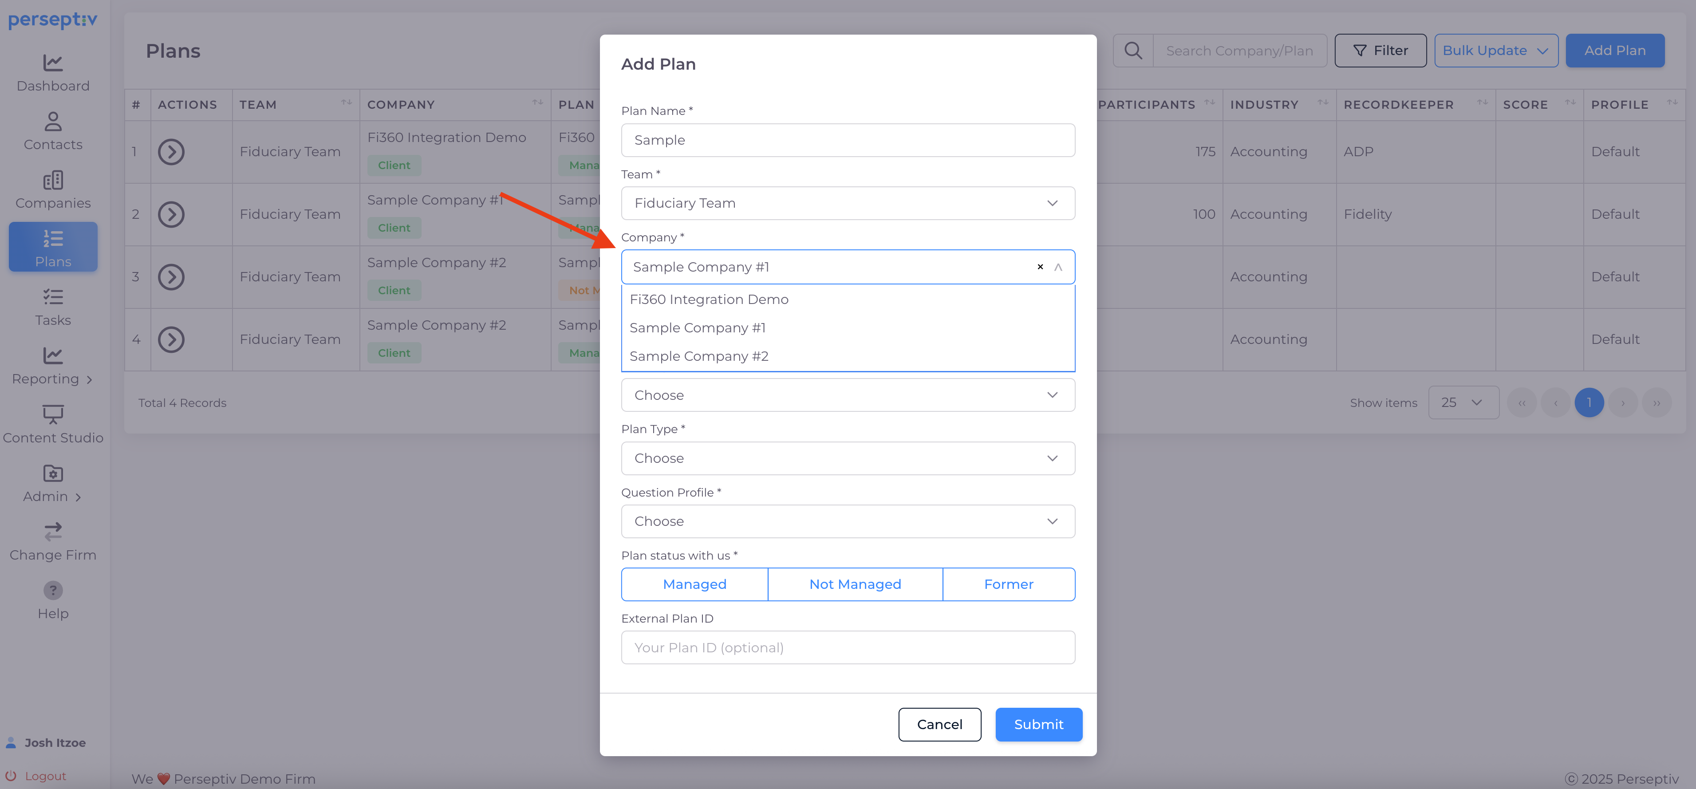Go to Contacts via person icon
This screenshot has width=1696, height=789.
[53, 122]
